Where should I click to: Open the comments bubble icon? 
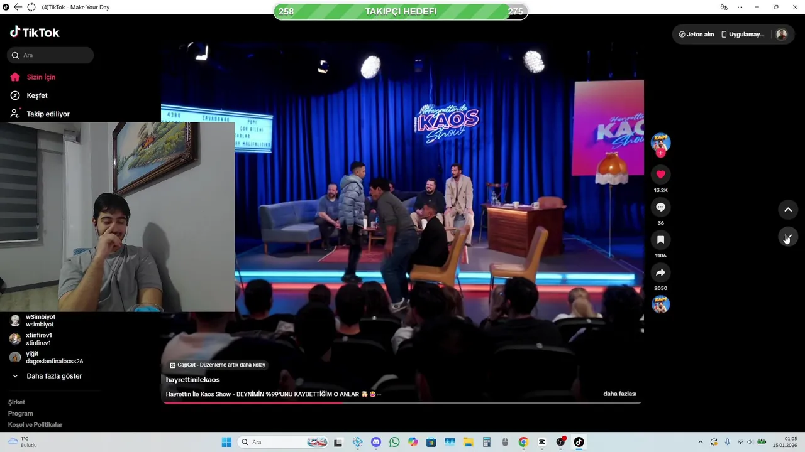[x=660, y=207]
